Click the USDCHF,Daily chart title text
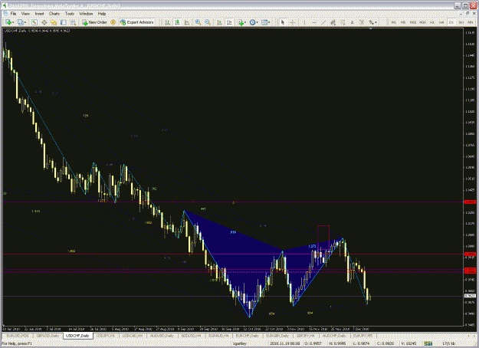The width and height of the screenshot is (479, 348). click(15, 31)
